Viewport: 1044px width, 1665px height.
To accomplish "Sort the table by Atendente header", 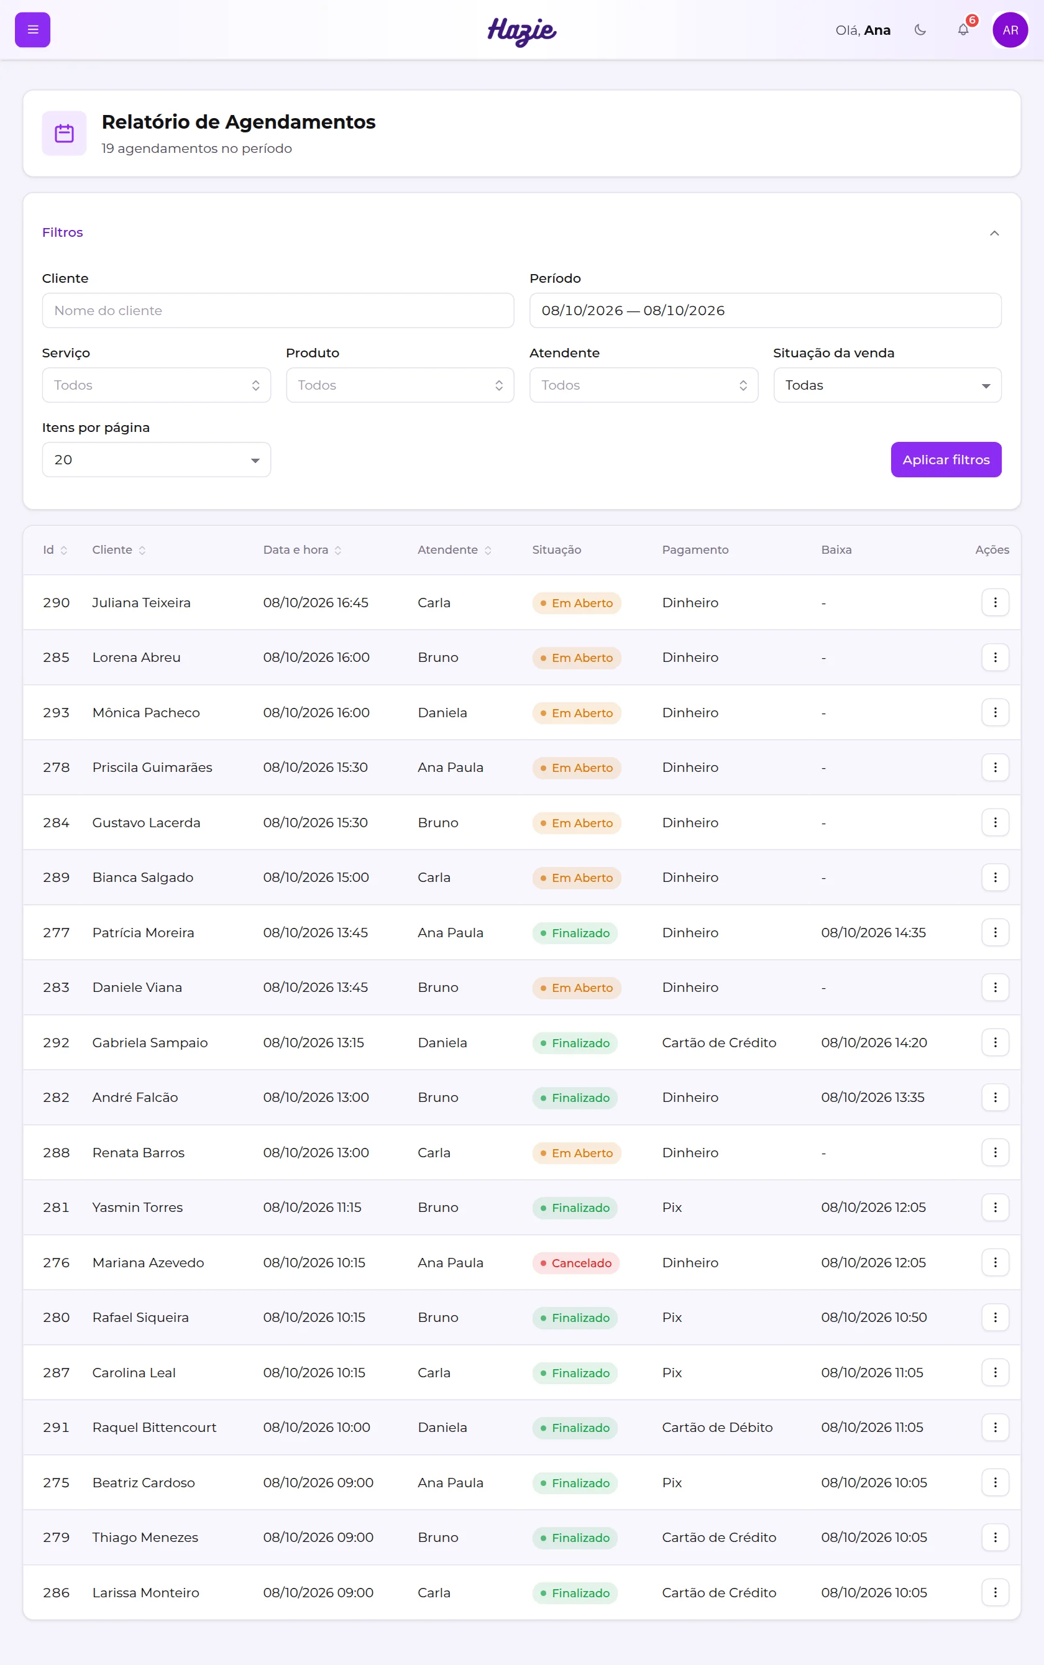I will point(454,551).
